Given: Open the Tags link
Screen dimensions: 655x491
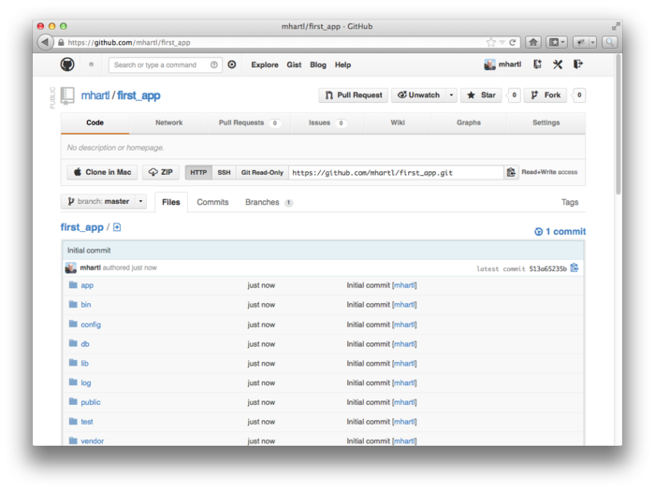Looking at the screenshot, I should 570,202.
